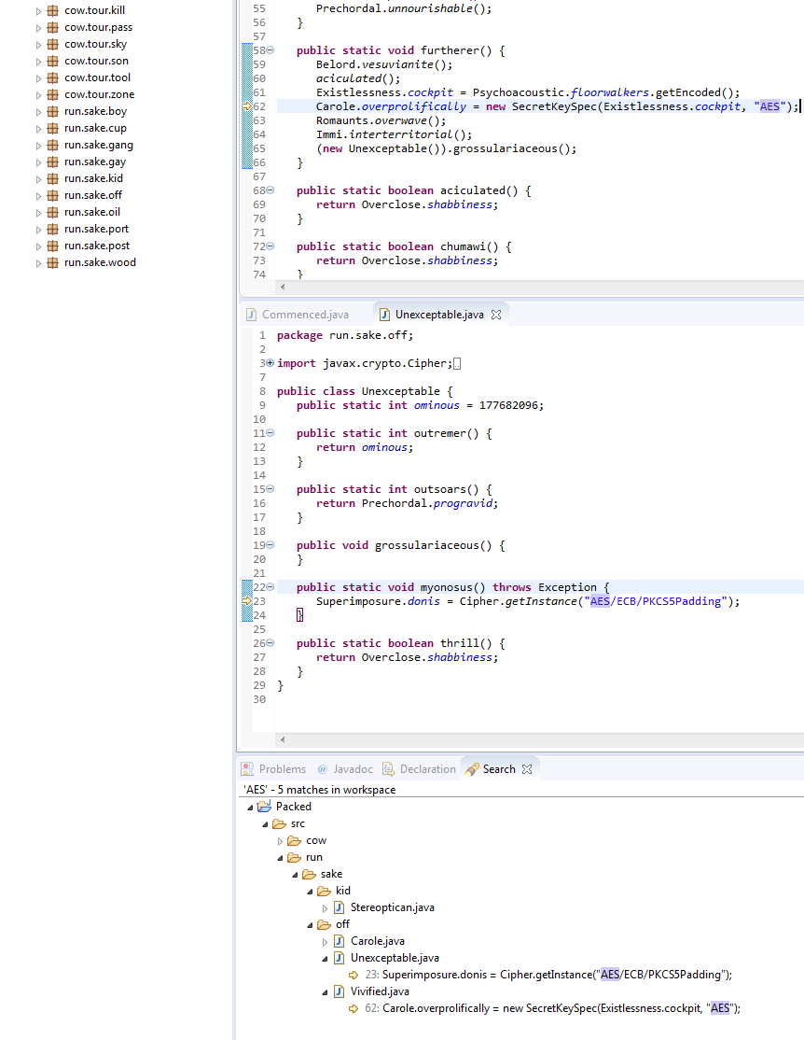Collapse outremer() fold at line 11
The height and width of the screenshot is (1040, 804).
[x=270, y=433]
